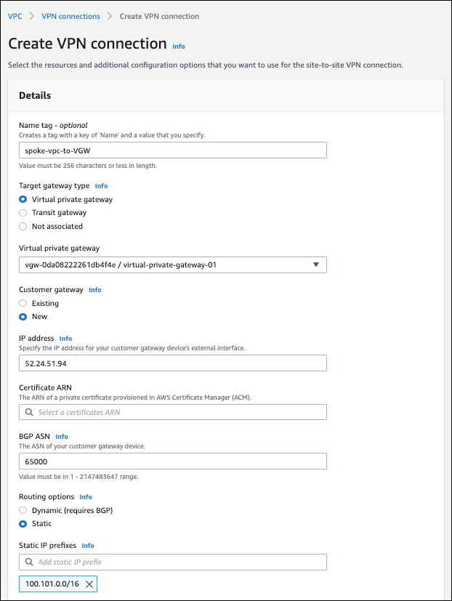
Task: Click the BGP ASN input field
Action: point(172,461)
